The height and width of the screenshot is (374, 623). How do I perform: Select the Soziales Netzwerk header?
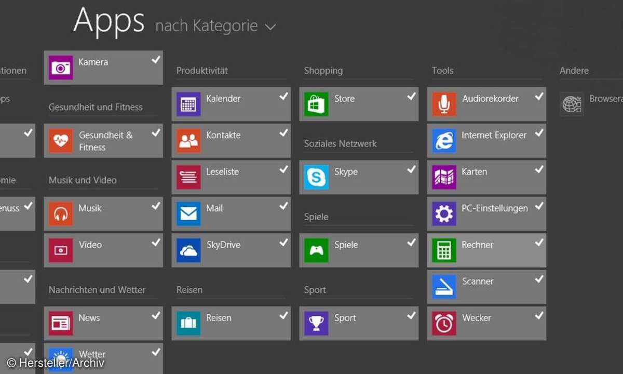(x=341, y=144)
